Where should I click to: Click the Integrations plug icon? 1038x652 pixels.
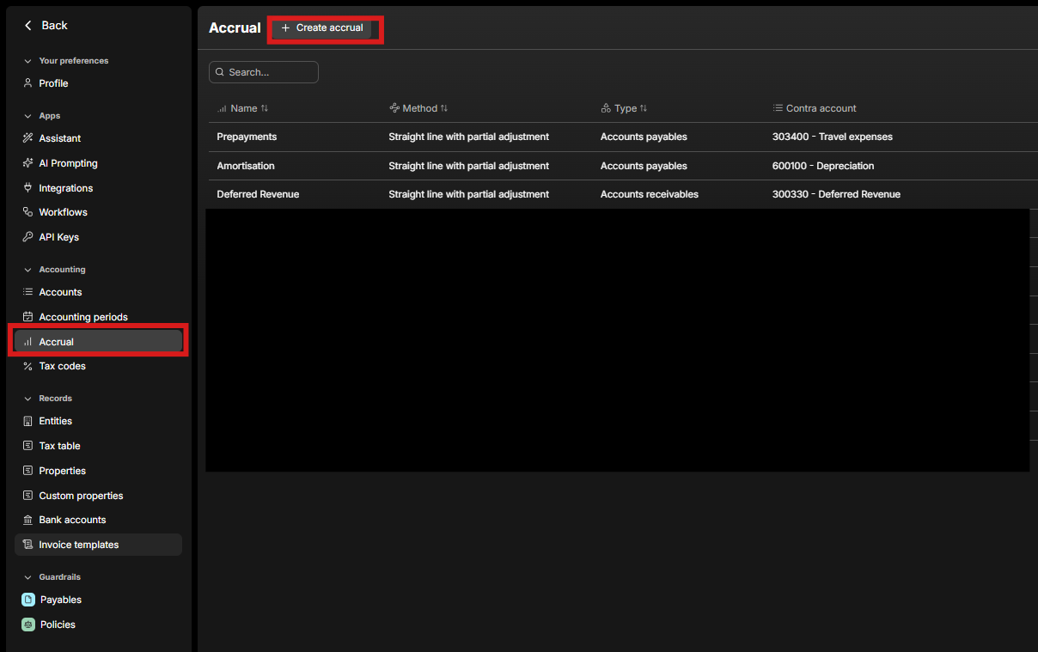point(27,188)
